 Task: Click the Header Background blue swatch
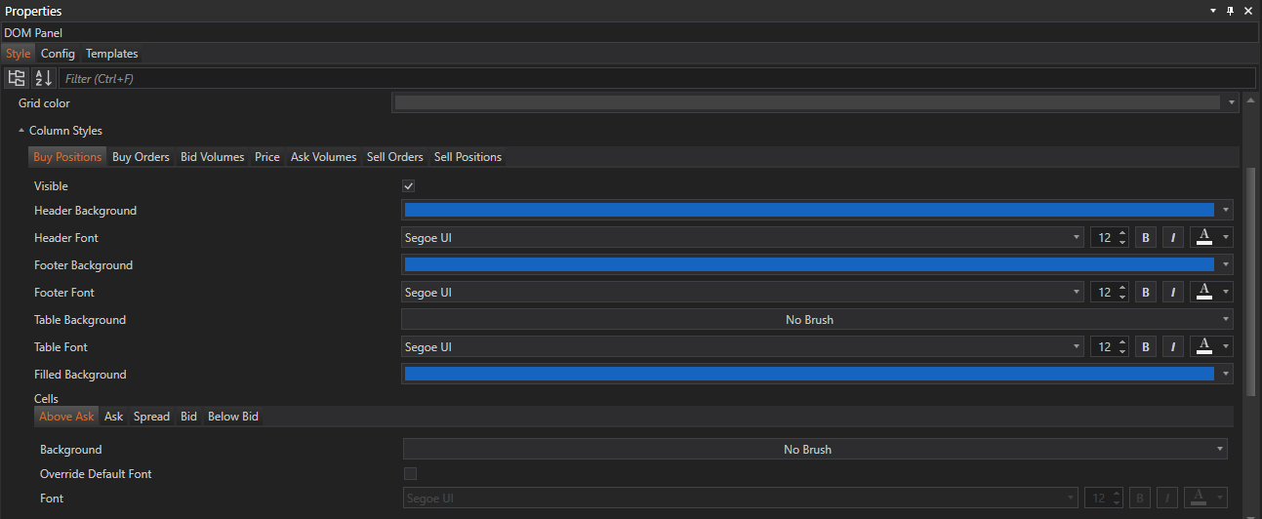808,211
